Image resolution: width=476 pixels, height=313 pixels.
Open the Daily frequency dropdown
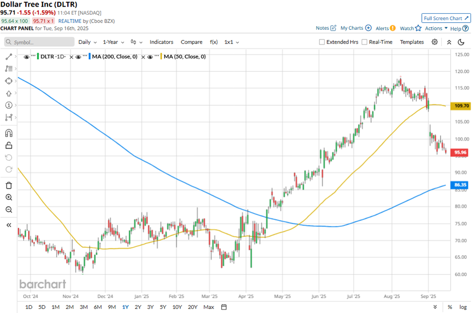tap(88, 42)
